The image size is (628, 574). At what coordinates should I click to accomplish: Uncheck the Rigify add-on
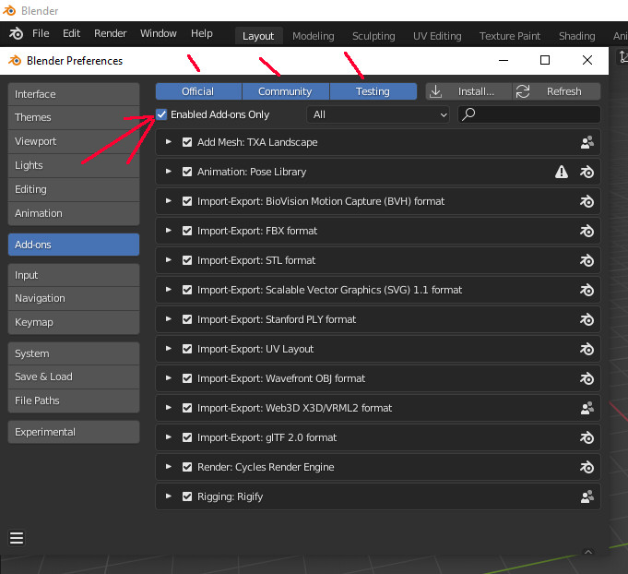coord(187,496)
